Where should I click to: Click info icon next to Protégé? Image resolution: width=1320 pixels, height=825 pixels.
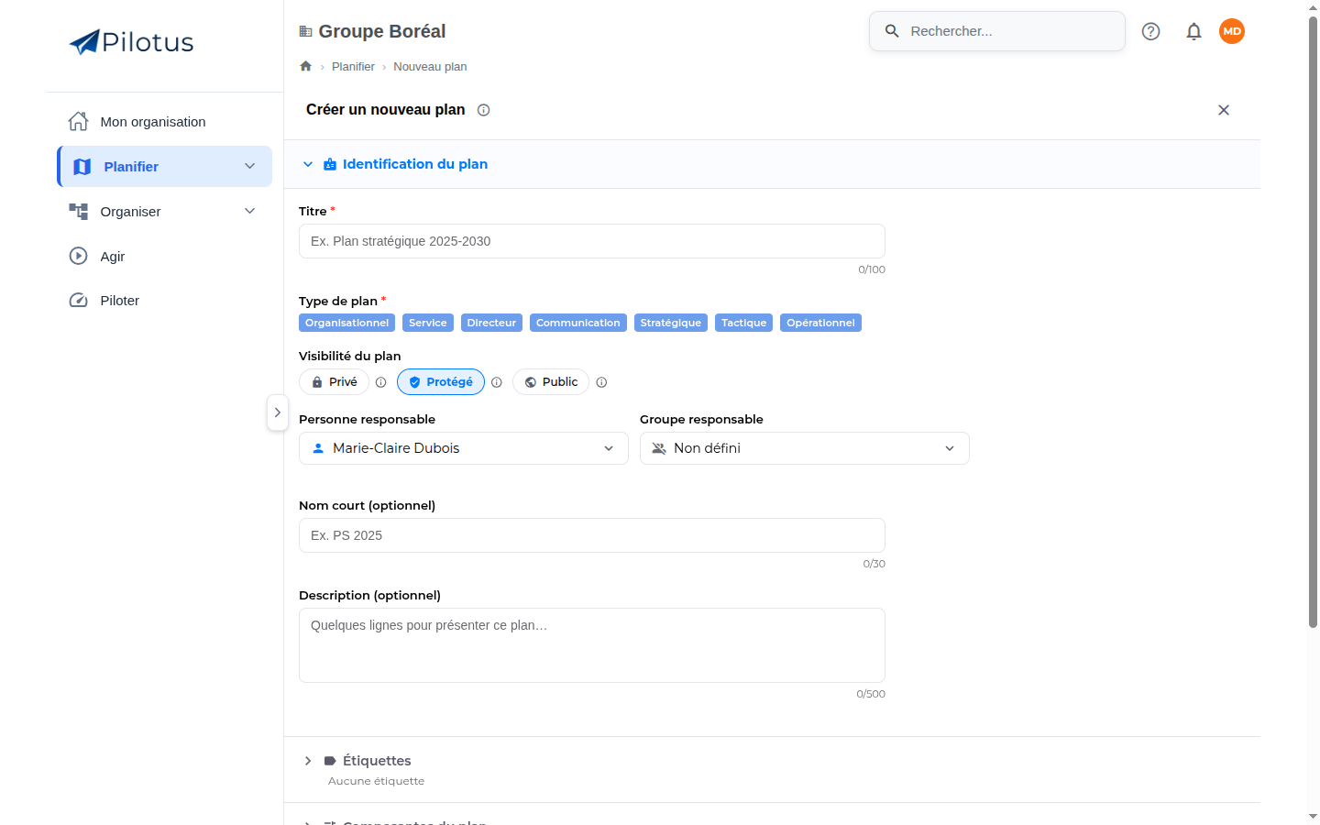(497, 382)
